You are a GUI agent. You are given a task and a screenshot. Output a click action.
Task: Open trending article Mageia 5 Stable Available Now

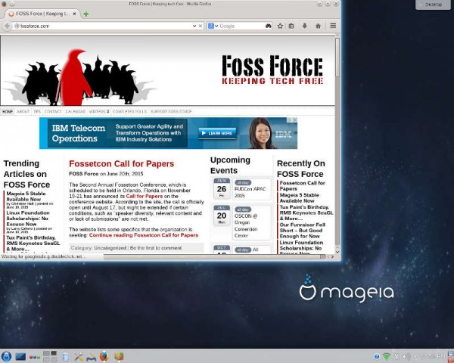(x=26, y=197)
